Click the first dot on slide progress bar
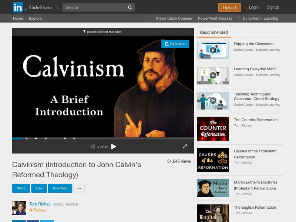Screen dimensions: 296x222 pos(27,138)
